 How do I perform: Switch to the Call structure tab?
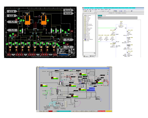tap(93, 56)
